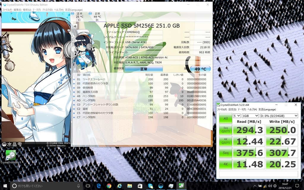
Task: Select SMART row C2 温度
Action: click(140, 109)
